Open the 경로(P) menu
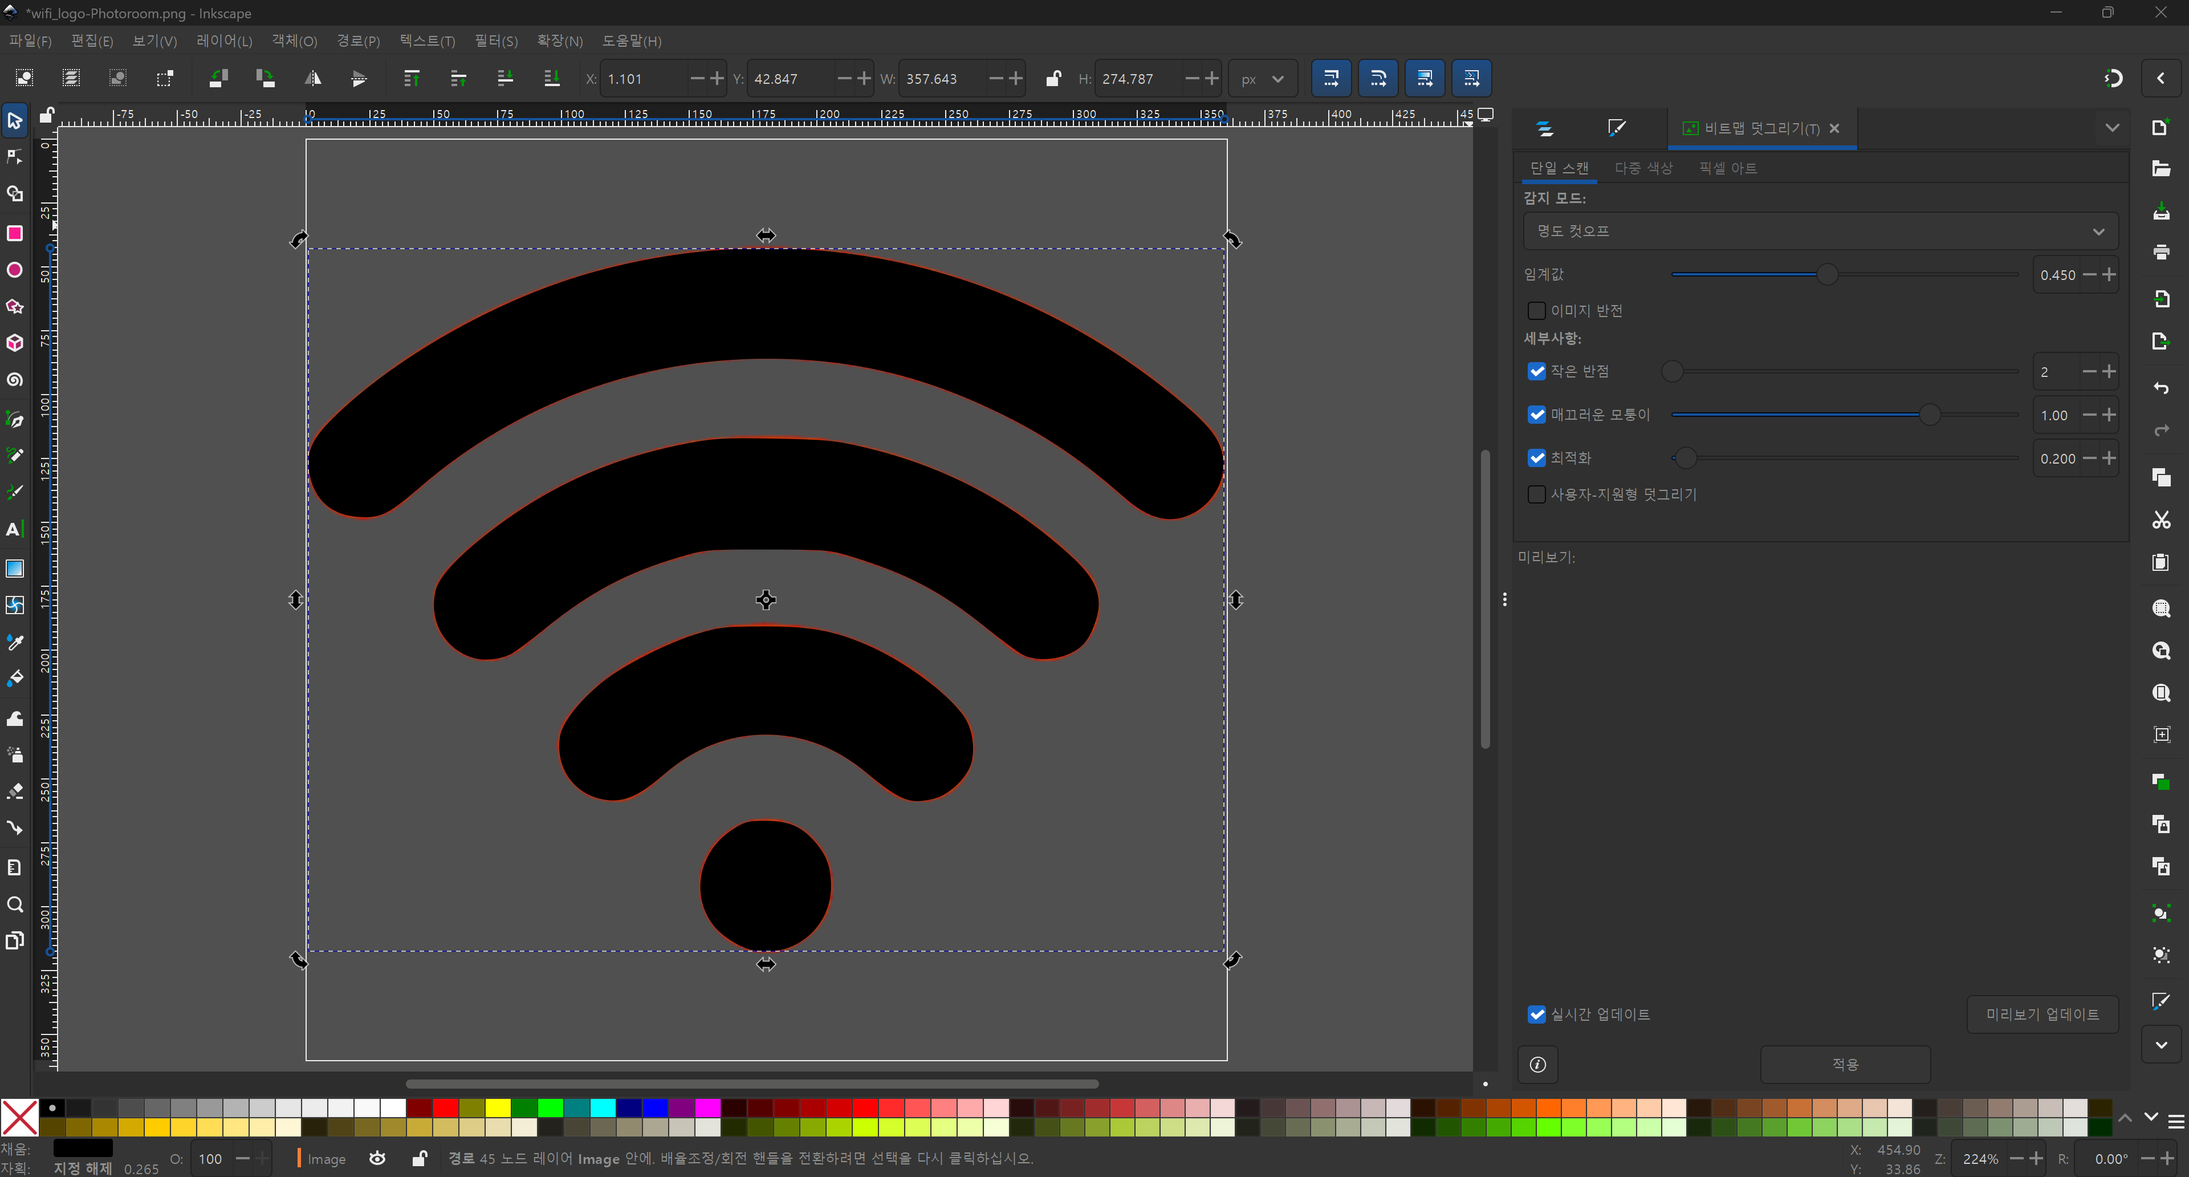Image resolution: width=2189 pixels, height=1177 pixels. click(x=358, y=41)
